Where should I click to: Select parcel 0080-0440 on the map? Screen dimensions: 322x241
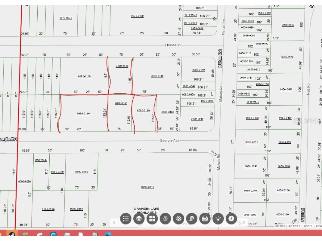click(157, 76)
